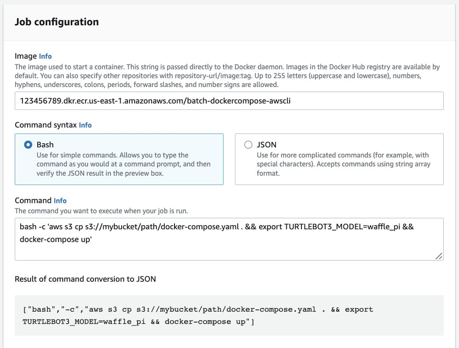The height and width of the screenshot is (348, 459).
Task: Open the Info link next to Command
Action: click(x=60, y=201)
